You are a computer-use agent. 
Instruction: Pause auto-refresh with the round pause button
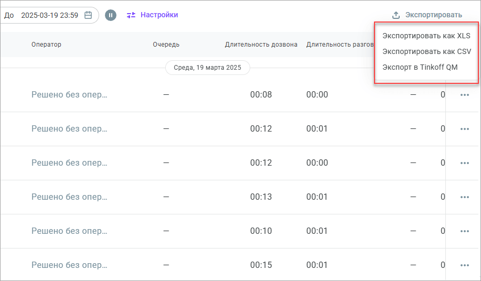pyautogui.click(x=111, y=15)
